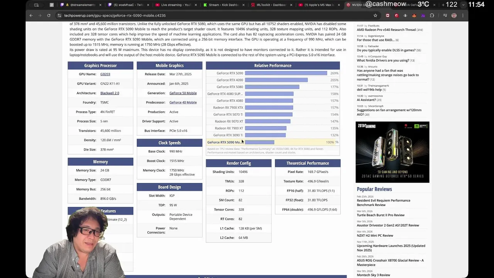The image size is (494, 278).
Task: Click the PCIe 5.0 x16 bus interface value
Action: (178, 131)
